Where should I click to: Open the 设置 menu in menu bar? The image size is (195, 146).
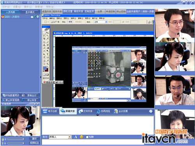tap(17, 7)
